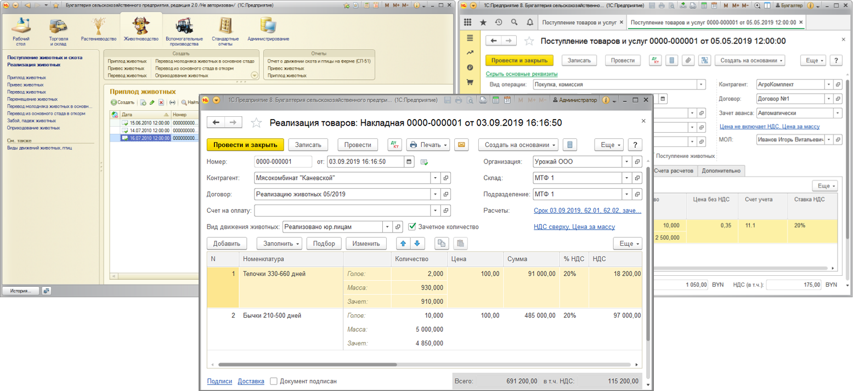This screenshot has width=853, height=391.
Task: Expand the Организация Урожай ООО dropdown
Action: pyautogui.click(x=627, y=162)
